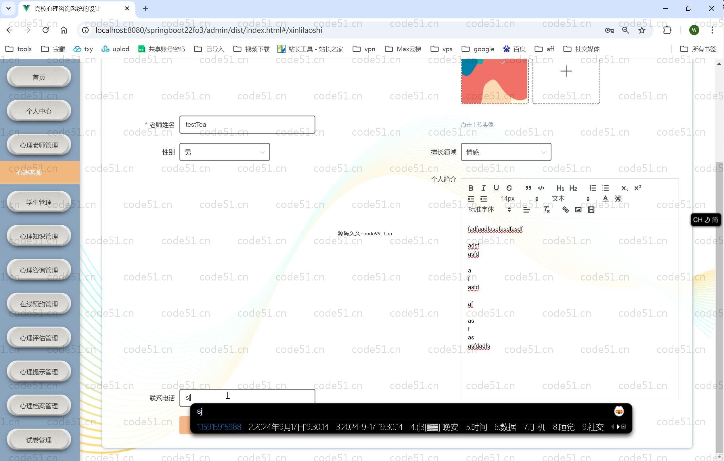Open 心理知识管理 in the sidebar
724x461 pixels.
coord(39,236)
